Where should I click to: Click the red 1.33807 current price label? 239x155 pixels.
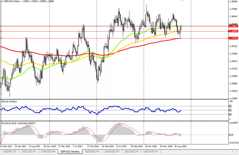click(x=233, y=26)
